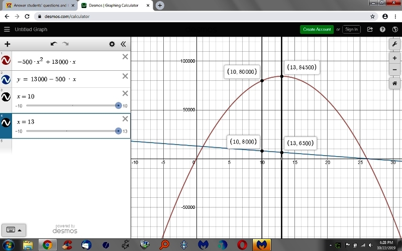Toggle visibility of the red parabola expression
The height and width of the screenshot is (251, 402).
(x=6, y=60)
